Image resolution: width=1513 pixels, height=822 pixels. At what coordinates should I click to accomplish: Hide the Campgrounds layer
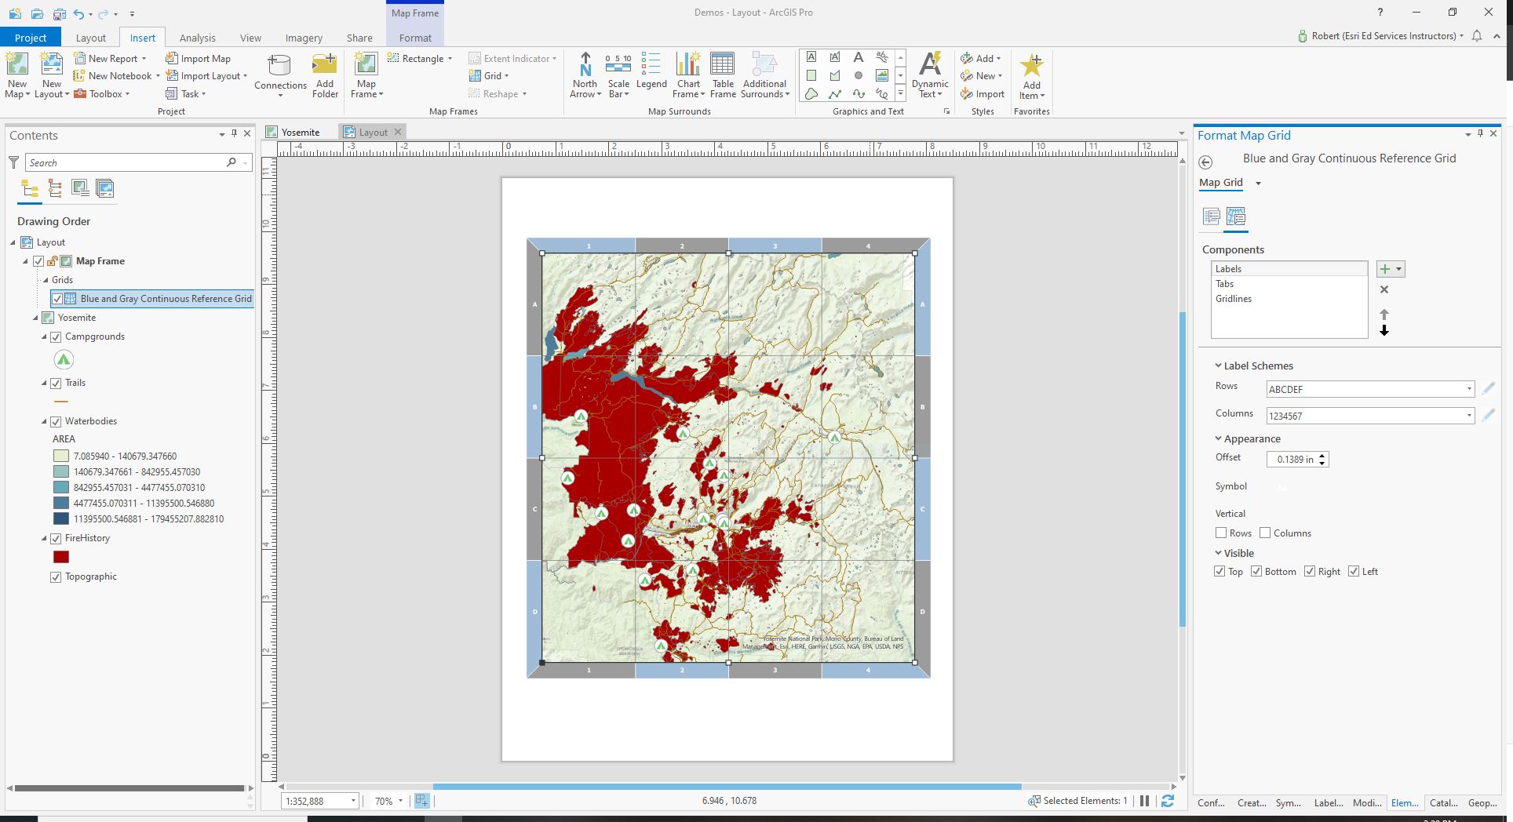(x=56, y=336)
